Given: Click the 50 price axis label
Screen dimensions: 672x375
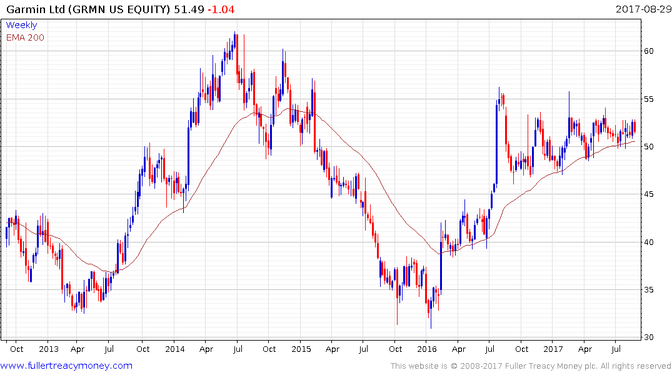Looking at the screenshot, I should (x=649, y=147).
